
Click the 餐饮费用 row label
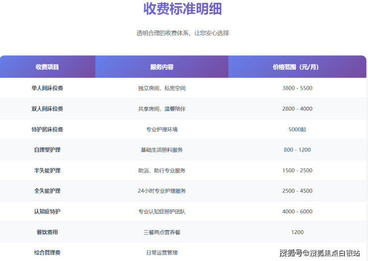point(47,232)
